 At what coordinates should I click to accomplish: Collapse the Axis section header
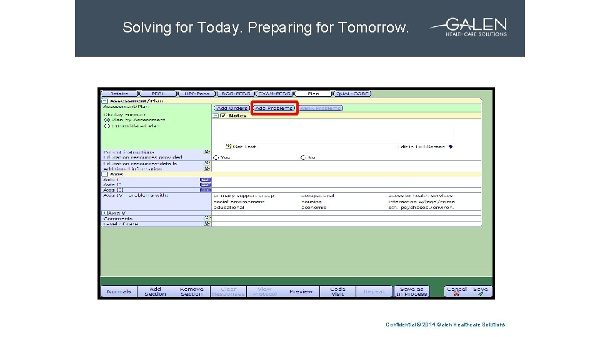(x=105, y=174)
